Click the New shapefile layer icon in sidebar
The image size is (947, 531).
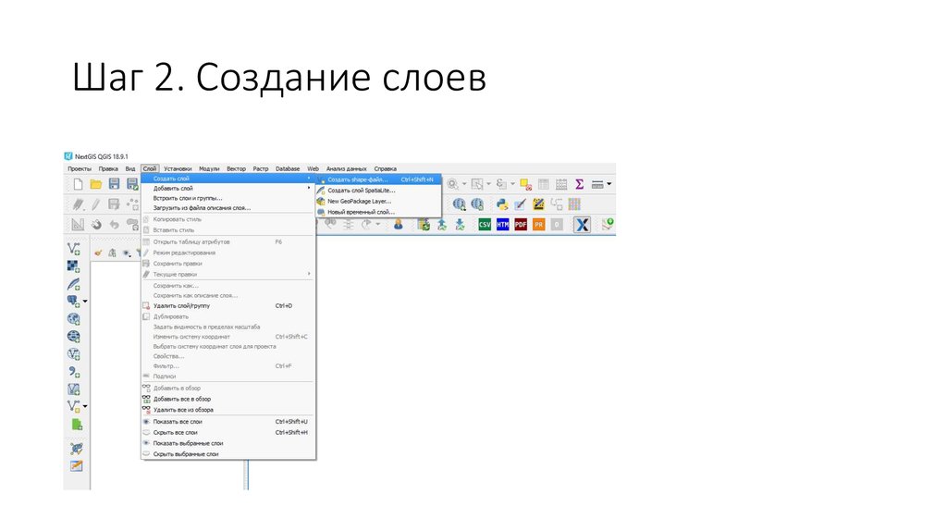tap(73, 406)
